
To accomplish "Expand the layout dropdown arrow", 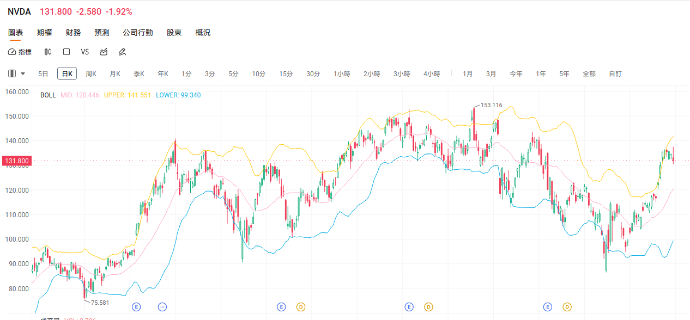I will [x=23, y=73].
